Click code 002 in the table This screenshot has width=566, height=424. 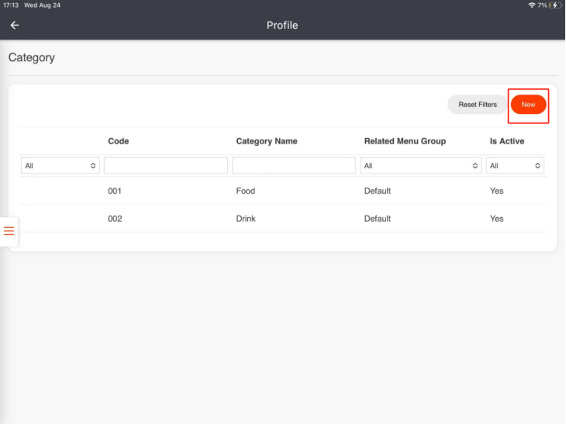point(115,219)
